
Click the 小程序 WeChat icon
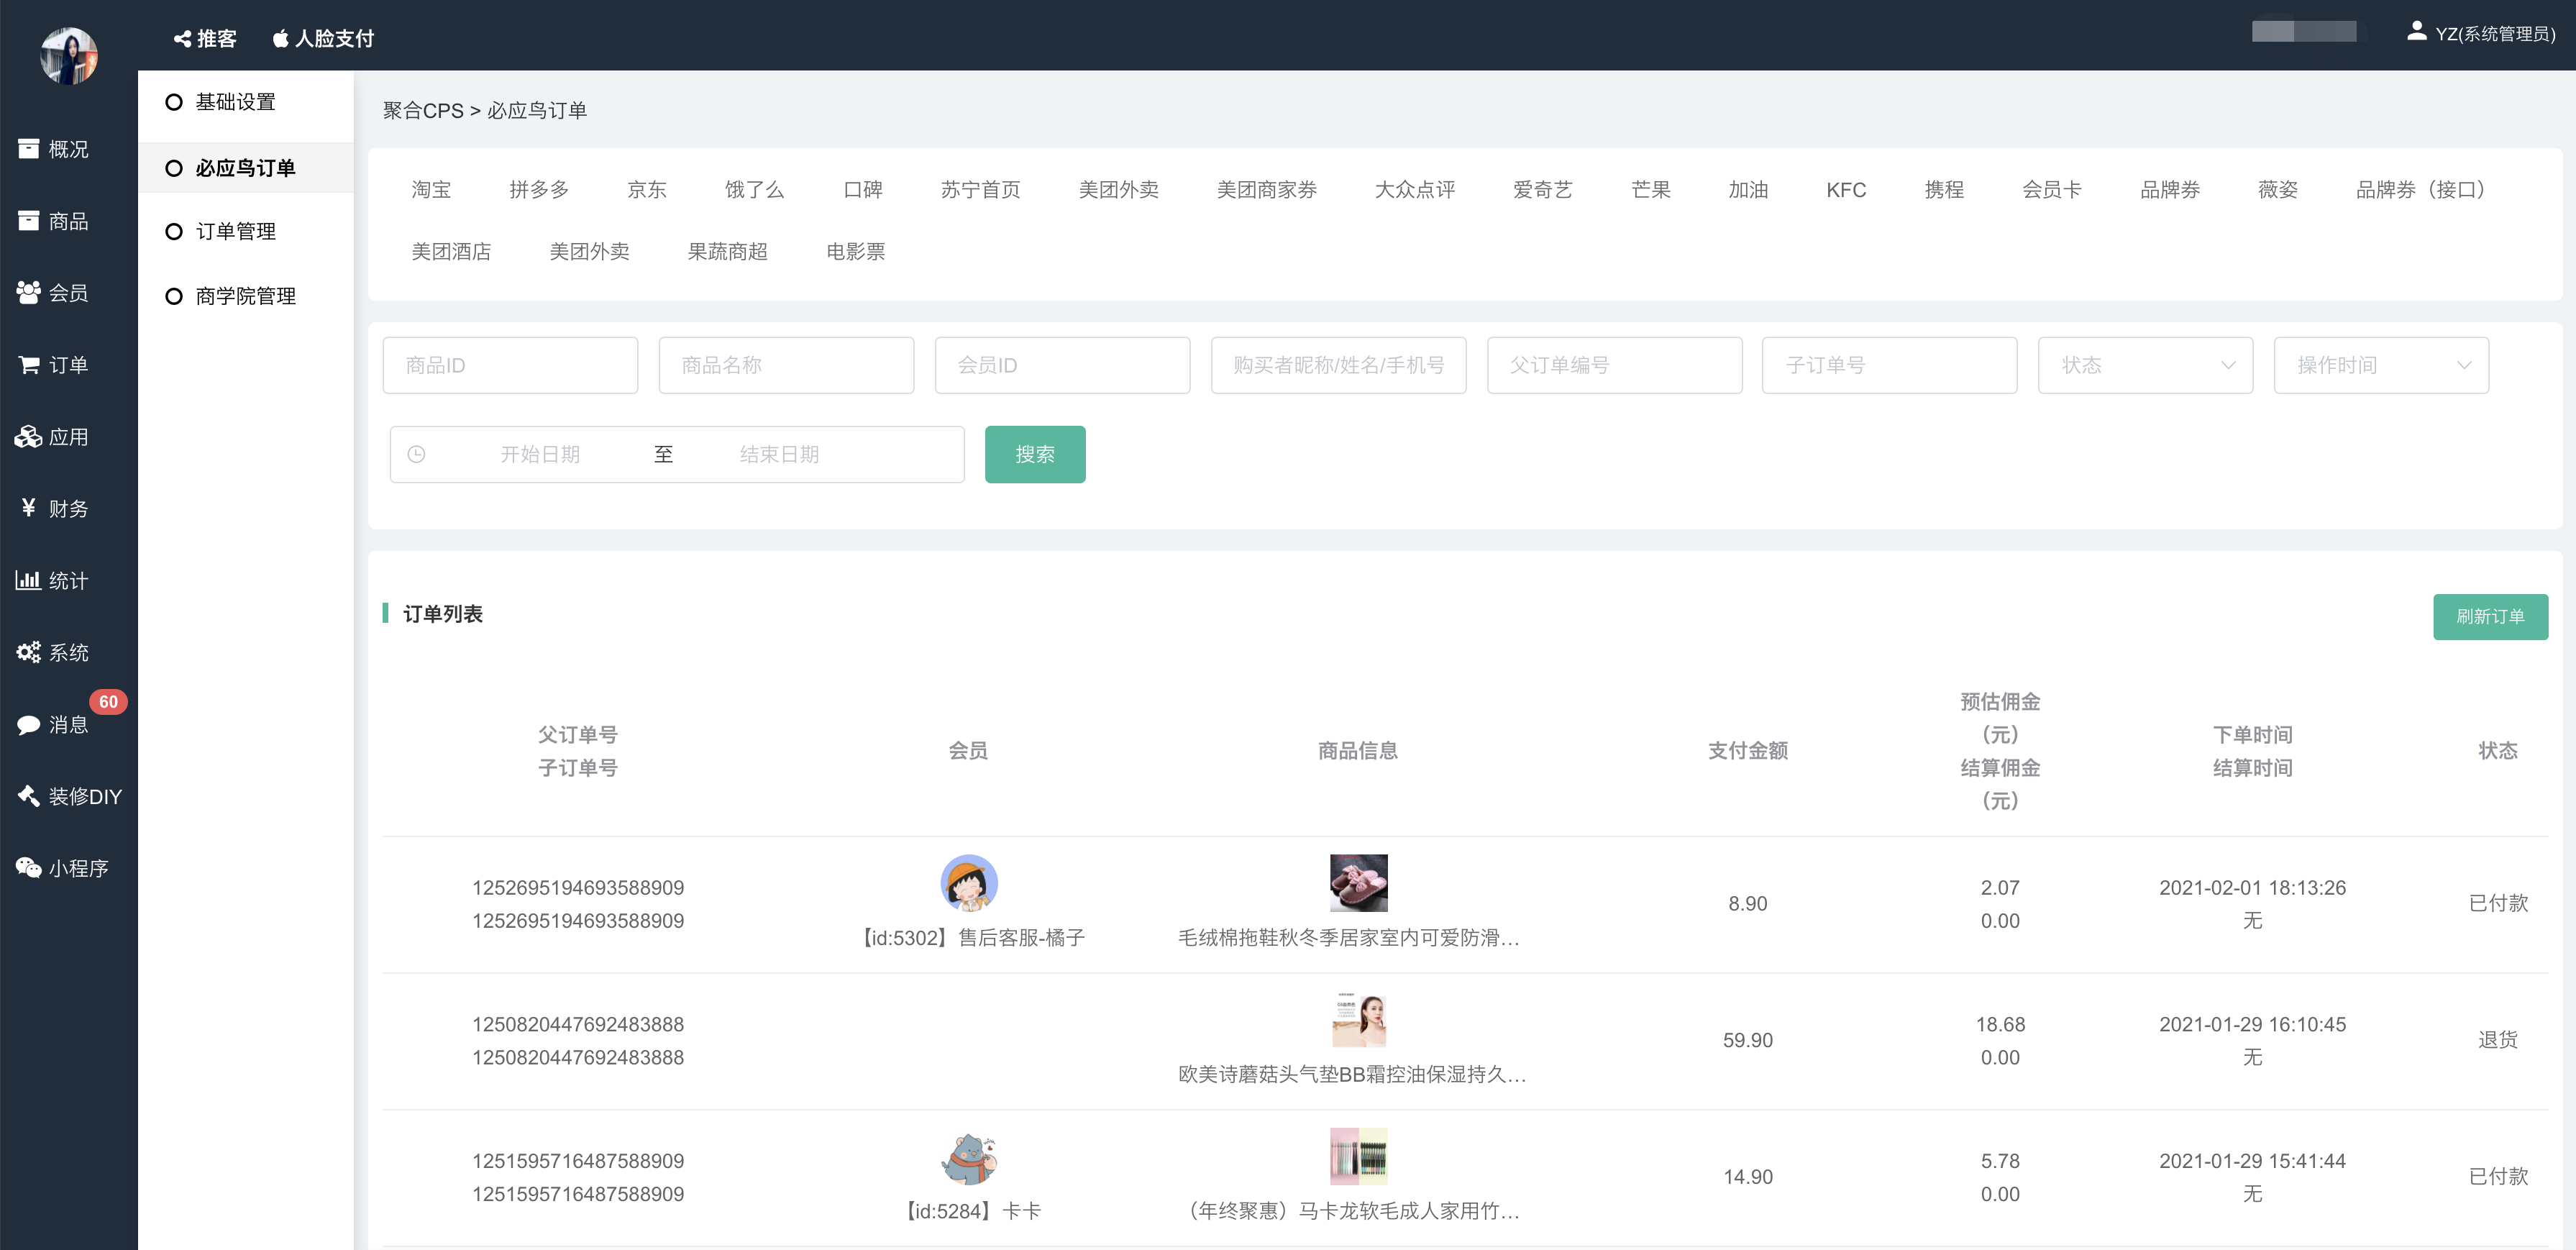pos(29,868)
